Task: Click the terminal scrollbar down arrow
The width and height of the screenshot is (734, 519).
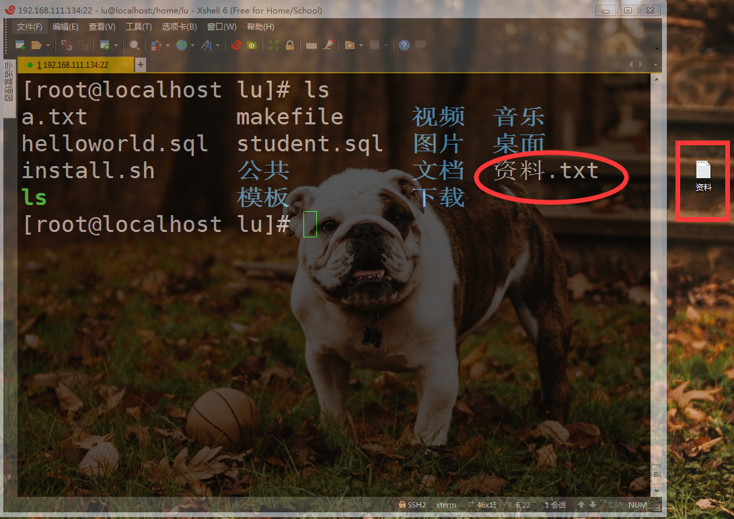Action: coord(656,491)
